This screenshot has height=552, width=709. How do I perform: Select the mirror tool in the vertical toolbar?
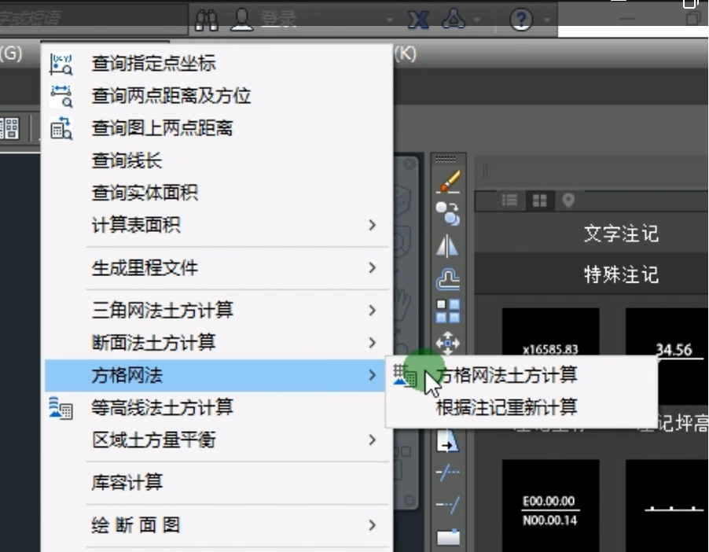pyautogui.click(x=447, y=246)
